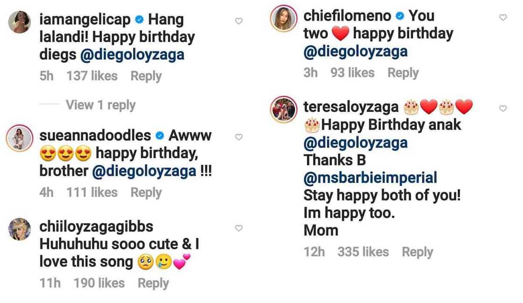This screenshot has width=523, height=303.
Task: Heart teresaloyzaga's birthday comment
Action: pos(503,108)
